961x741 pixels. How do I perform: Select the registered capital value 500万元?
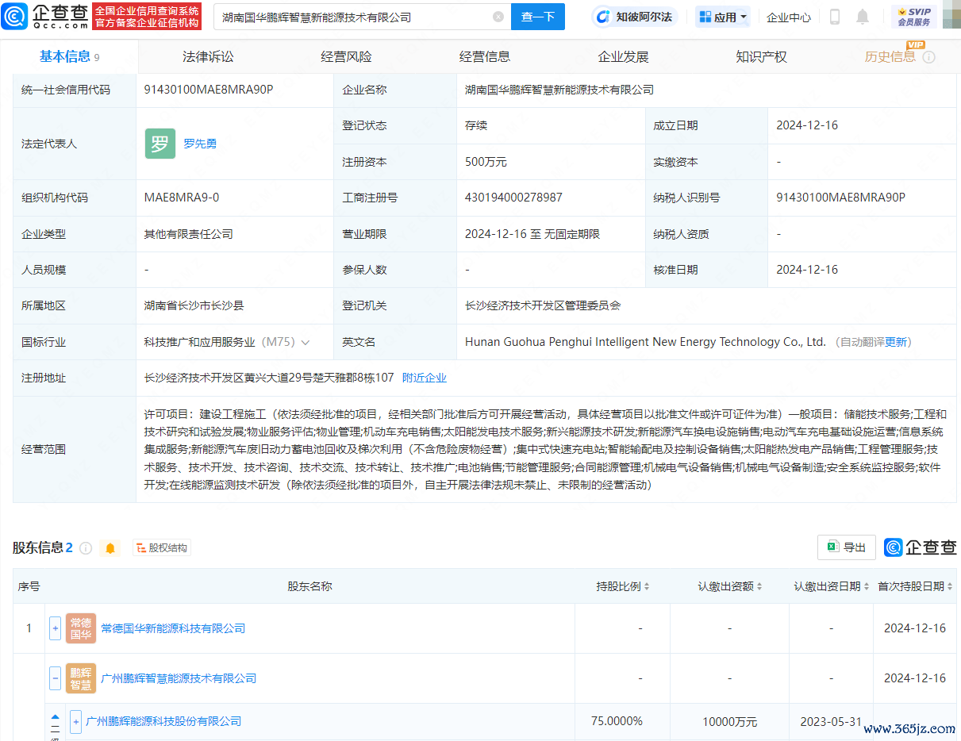click(486, 162)
